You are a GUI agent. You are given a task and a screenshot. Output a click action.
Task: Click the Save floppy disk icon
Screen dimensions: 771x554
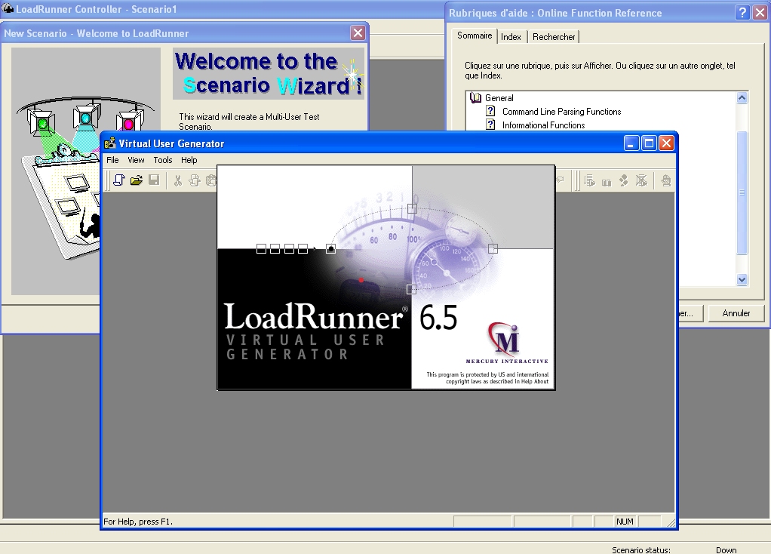(154, 180)
